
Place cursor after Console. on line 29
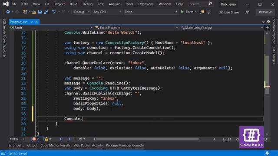point(83,119)
